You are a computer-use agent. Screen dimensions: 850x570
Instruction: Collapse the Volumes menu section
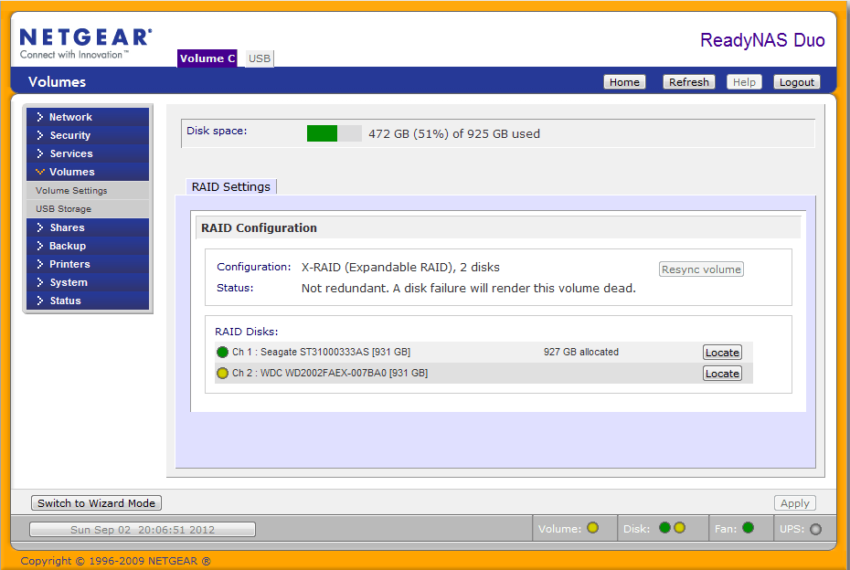[x=88, y=172]
